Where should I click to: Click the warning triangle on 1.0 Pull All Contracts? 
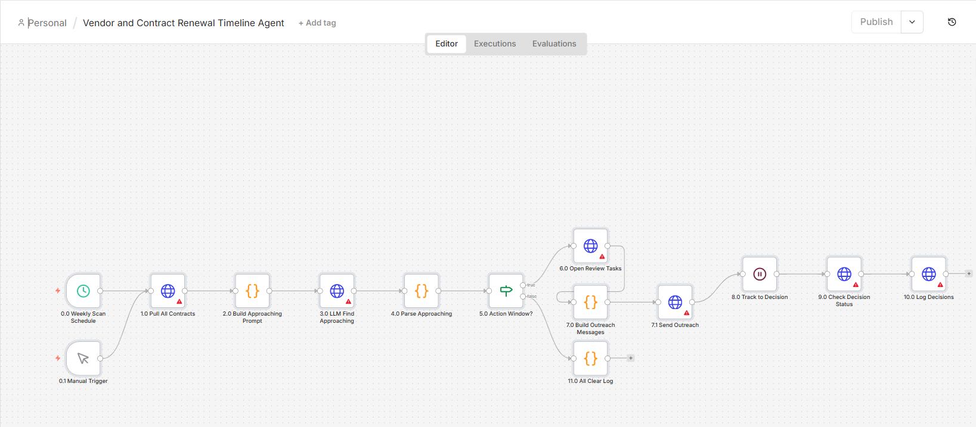click(179, 301)
